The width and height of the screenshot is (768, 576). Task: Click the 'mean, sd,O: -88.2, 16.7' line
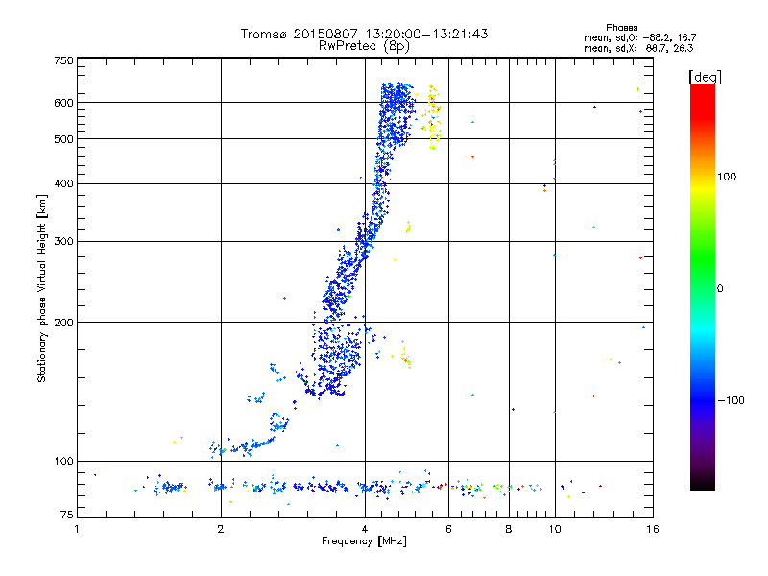click(639, 37)
